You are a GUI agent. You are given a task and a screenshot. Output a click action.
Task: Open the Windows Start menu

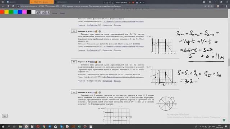[x=3, y=126]
